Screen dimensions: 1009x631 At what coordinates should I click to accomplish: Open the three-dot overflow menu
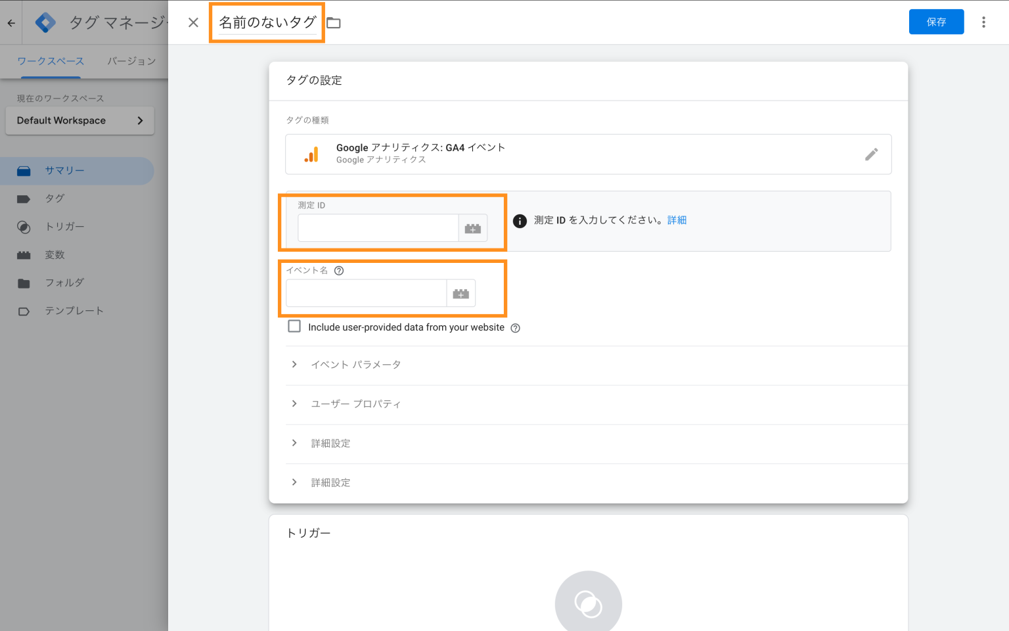point(983,22)
